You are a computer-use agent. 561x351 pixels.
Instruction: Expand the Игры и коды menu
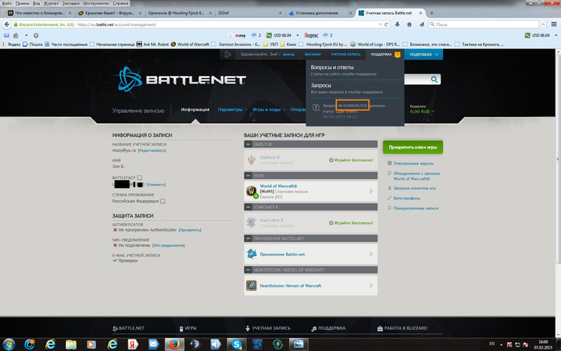pos(269,110)
